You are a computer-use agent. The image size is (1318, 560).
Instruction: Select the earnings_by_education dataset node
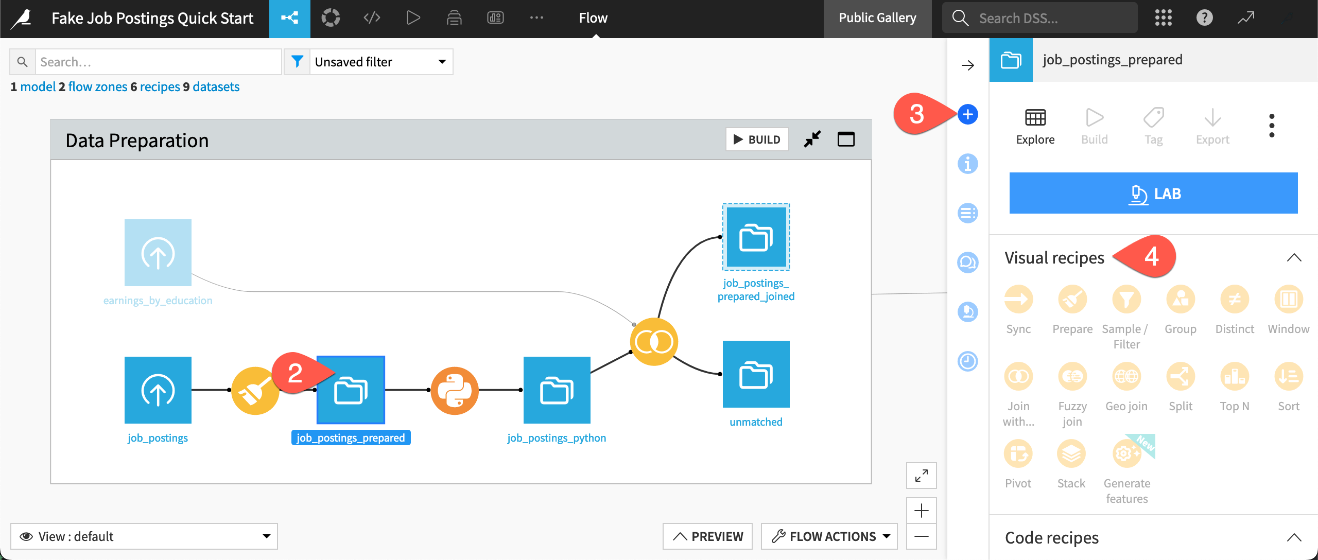158,253
